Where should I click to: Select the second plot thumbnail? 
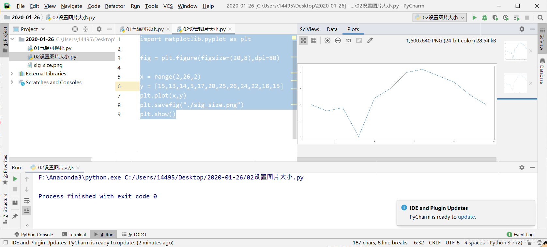coord(515,83)
